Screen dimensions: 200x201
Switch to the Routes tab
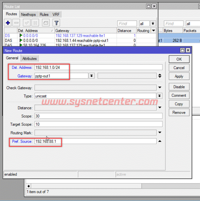11,14
